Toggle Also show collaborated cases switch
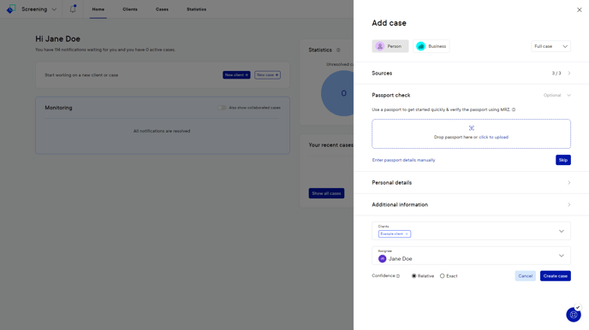 [222, 108]
